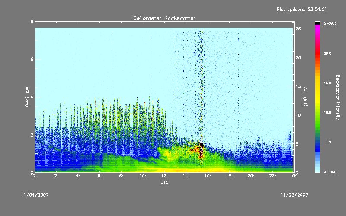Click the "14:" UTC hour tick

pyautogui.click(x=186, y=176)
